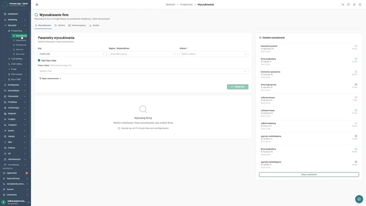The width and height of the screenshot is (366, 206).
Task: Click the logout icon next to the user email
Action: click(28, 202)
